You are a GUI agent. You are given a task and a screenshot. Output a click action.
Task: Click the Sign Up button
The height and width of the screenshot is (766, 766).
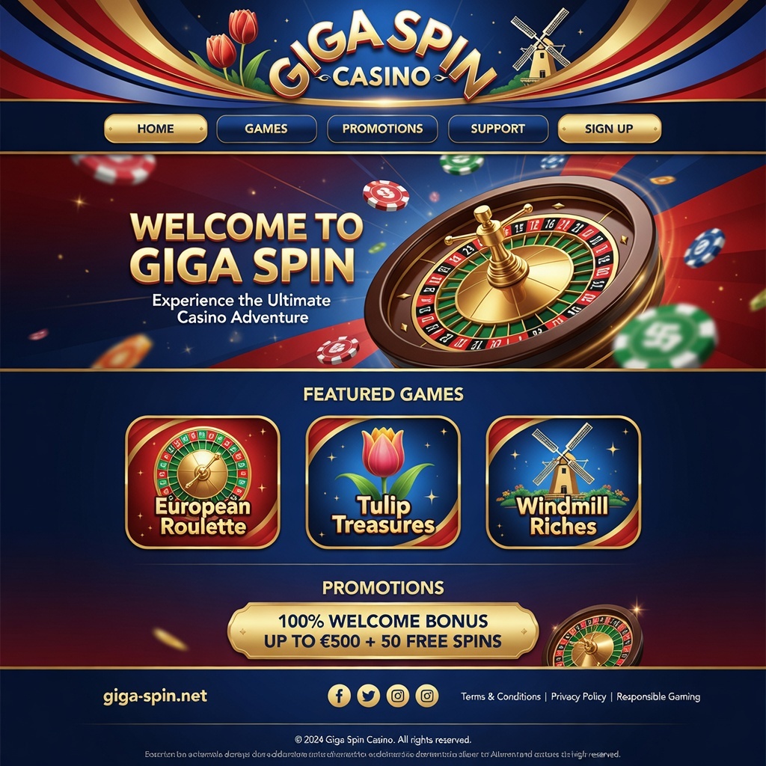[609, 129]
